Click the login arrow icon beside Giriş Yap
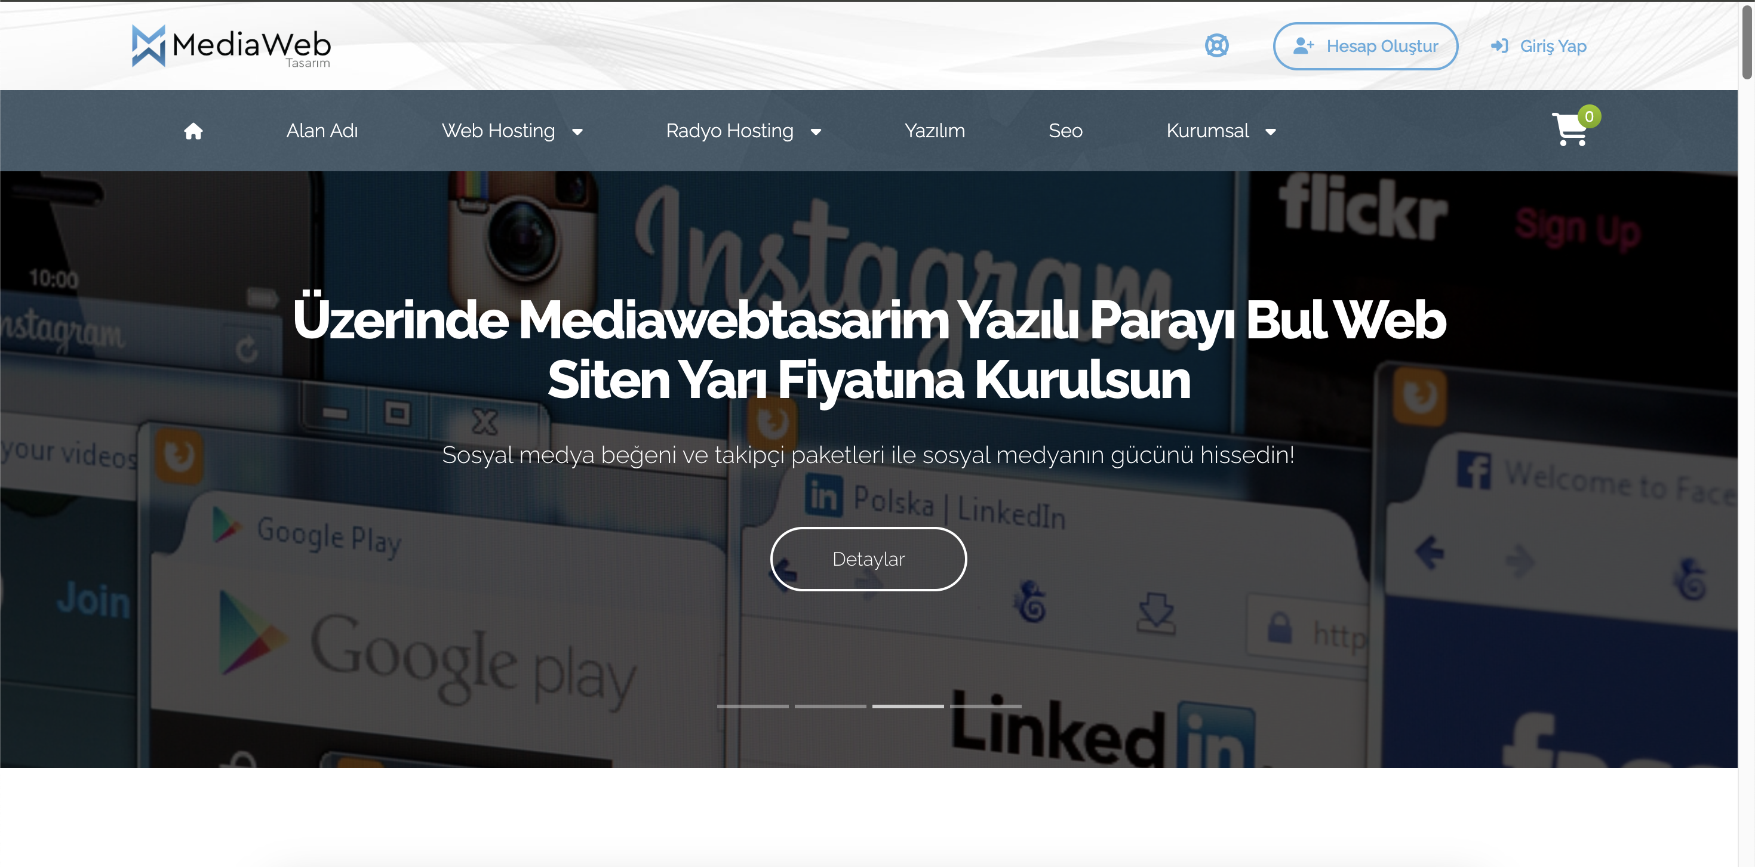 pos(1499,45)
